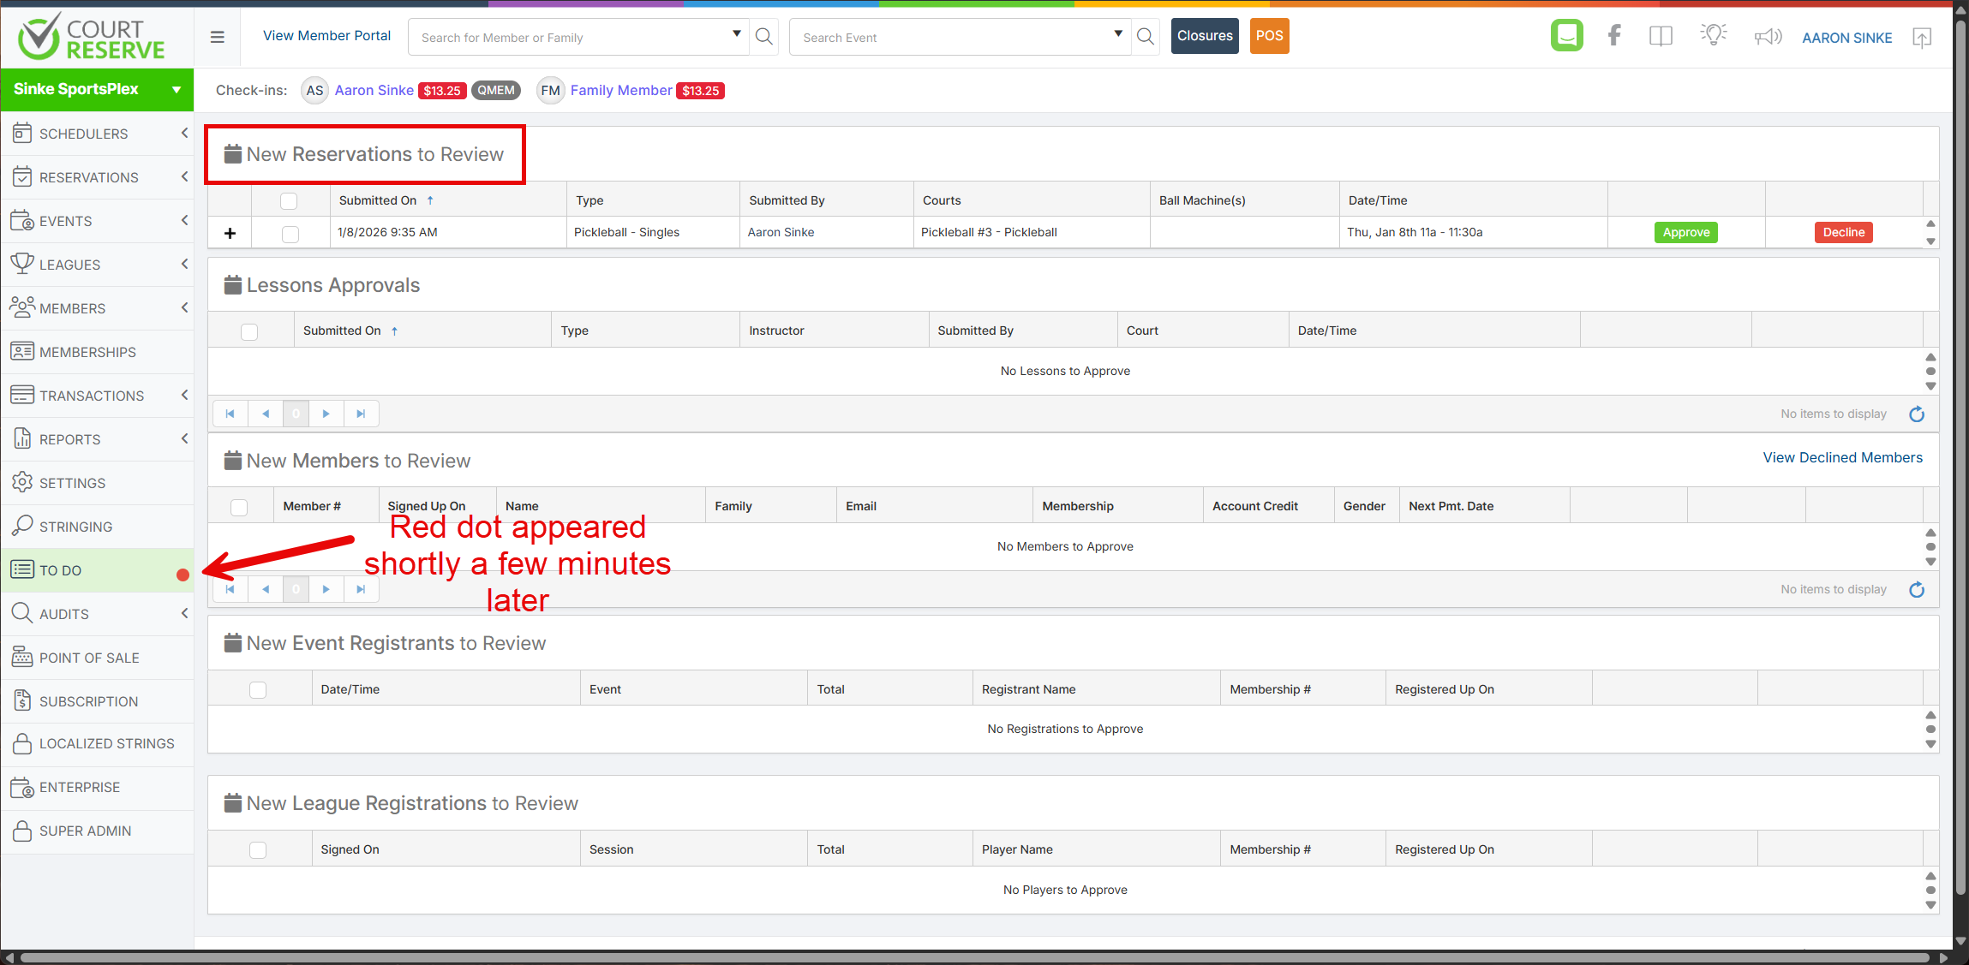This screenshot has height=965, width=1969.
Task: Open Search Event dropdown arrow
Action: (x=1117, y=34)
